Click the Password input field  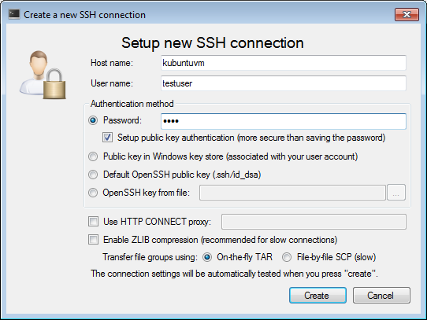283,121
